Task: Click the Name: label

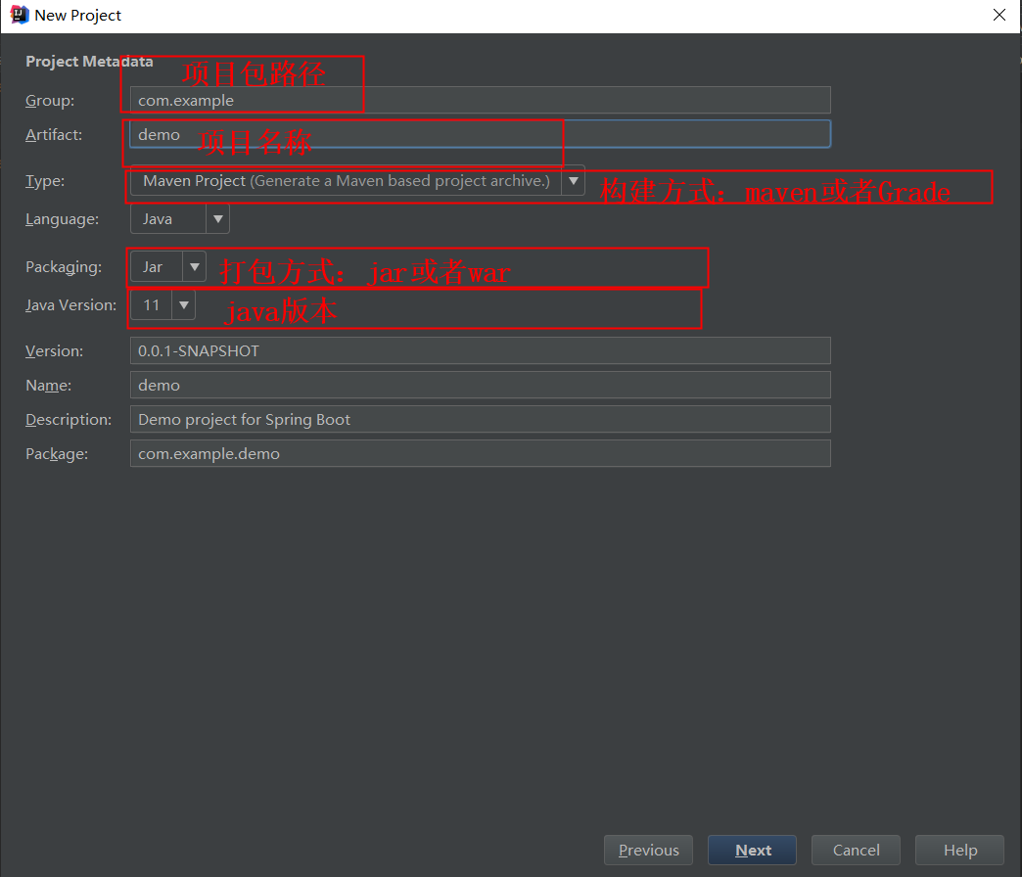Action: click(x=48, y=385)
